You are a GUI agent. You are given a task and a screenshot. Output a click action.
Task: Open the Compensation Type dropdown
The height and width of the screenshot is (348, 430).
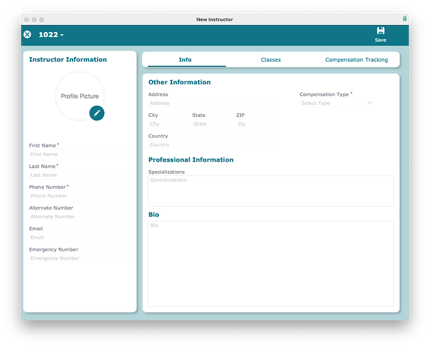(x=337, y=103)
